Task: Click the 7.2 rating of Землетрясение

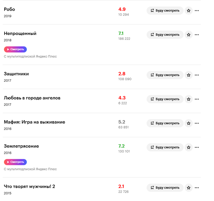Action: [x=122, y=146]
